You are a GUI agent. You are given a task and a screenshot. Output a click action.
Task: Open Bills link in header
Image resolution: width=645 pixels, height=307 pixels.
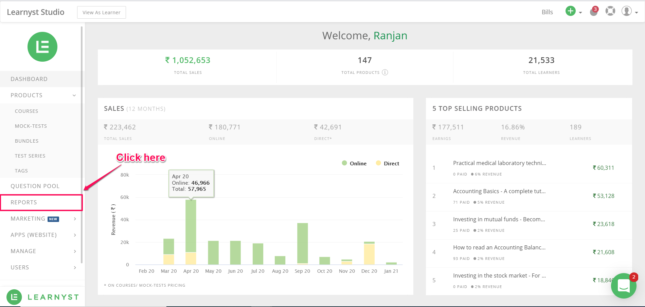click(x=547, y=12)
